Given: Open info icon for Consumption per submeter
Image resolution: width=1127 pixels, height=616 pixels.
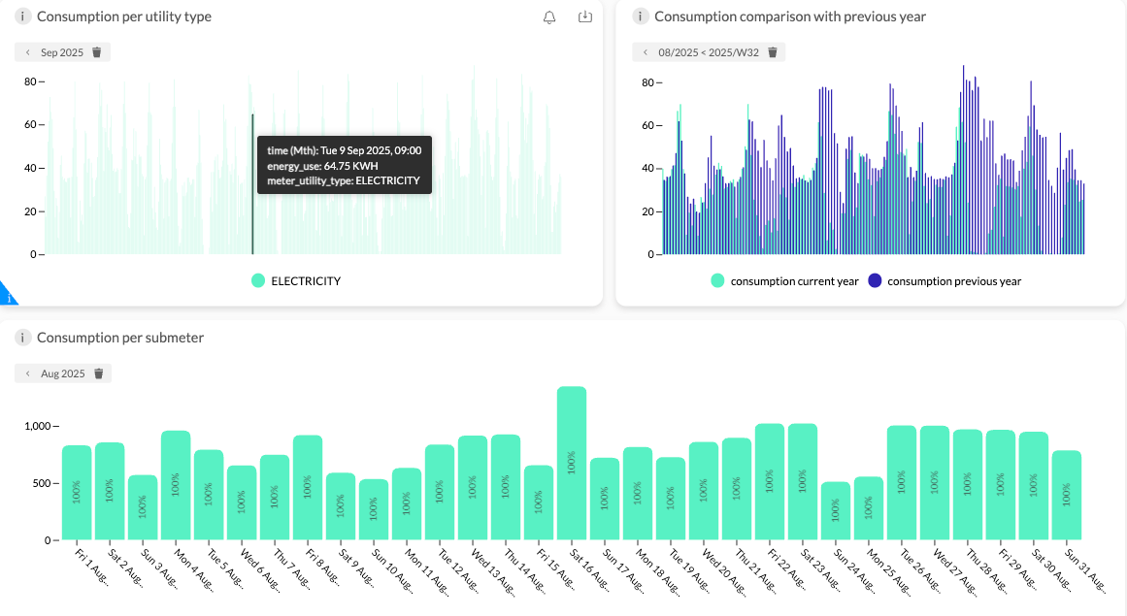Looking at the screenshot, I should (23, 338).
